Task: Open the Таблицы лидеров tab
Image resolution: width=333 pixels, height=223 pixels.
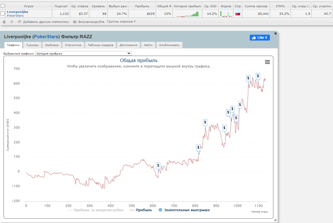Action: (100, 45)
